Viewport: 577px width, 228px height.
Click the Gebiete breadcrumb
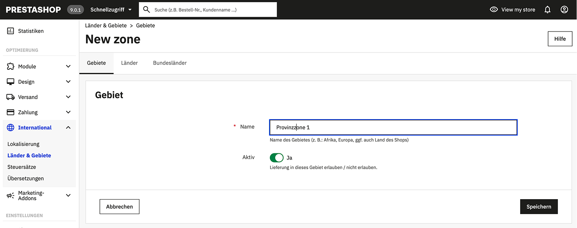point(146,25)
